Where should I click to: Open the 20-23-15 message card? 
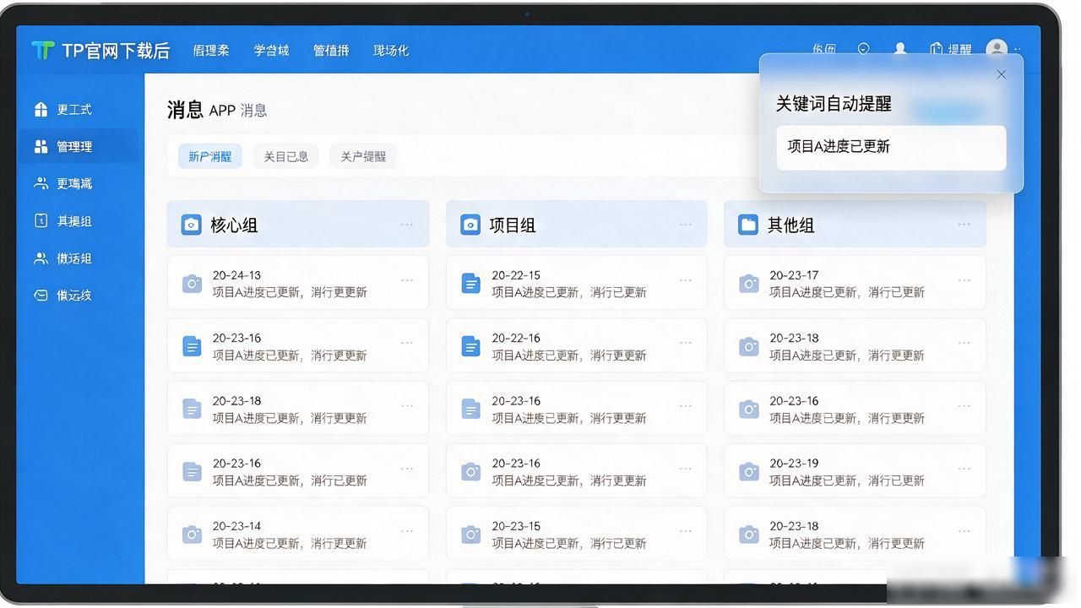577,535
